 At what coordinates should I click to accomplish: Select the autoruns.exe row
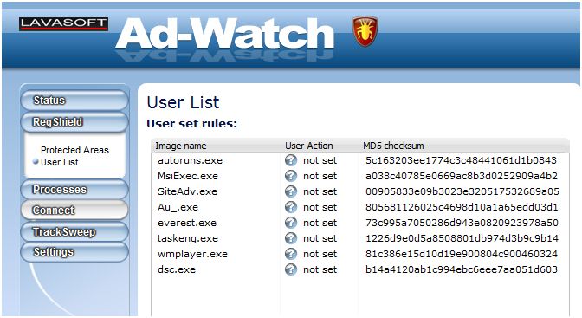[x=359, y=160]
